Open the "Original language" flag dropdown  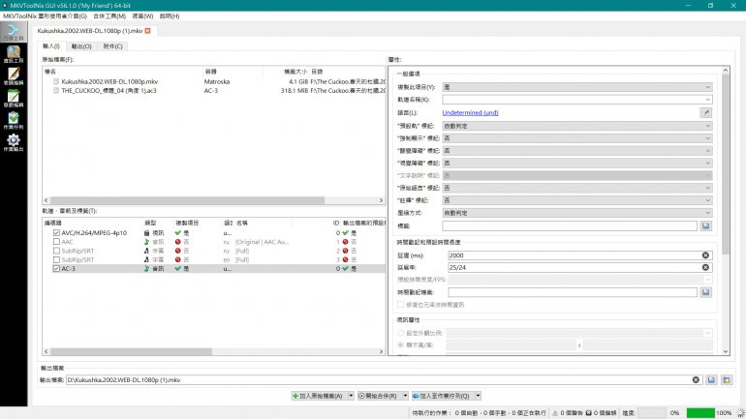coord(577,188)
